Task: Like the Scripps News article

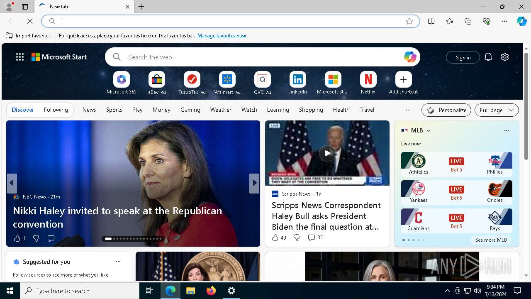Action: [279, 238]
